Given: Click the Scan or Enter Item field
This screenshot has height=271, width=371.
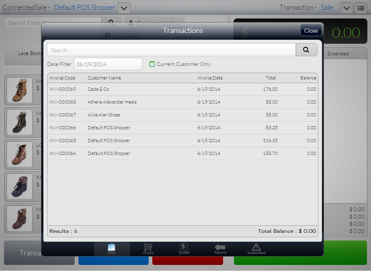Looking at the screenshot, I should pyautogui.click(x=53, y=22).
